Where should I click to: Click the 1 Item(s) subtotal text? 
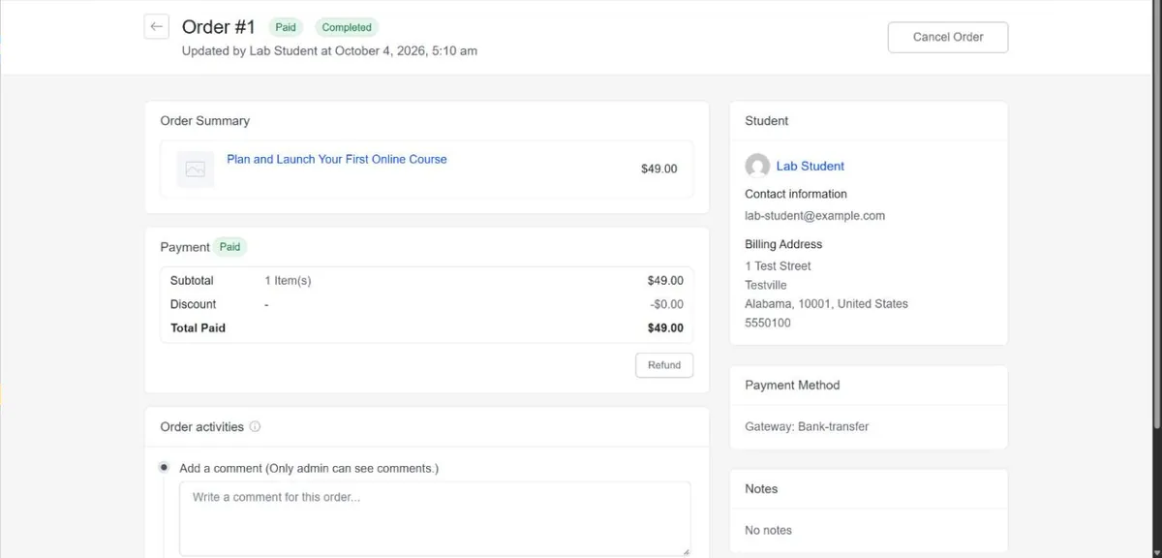tap(288, 281)
